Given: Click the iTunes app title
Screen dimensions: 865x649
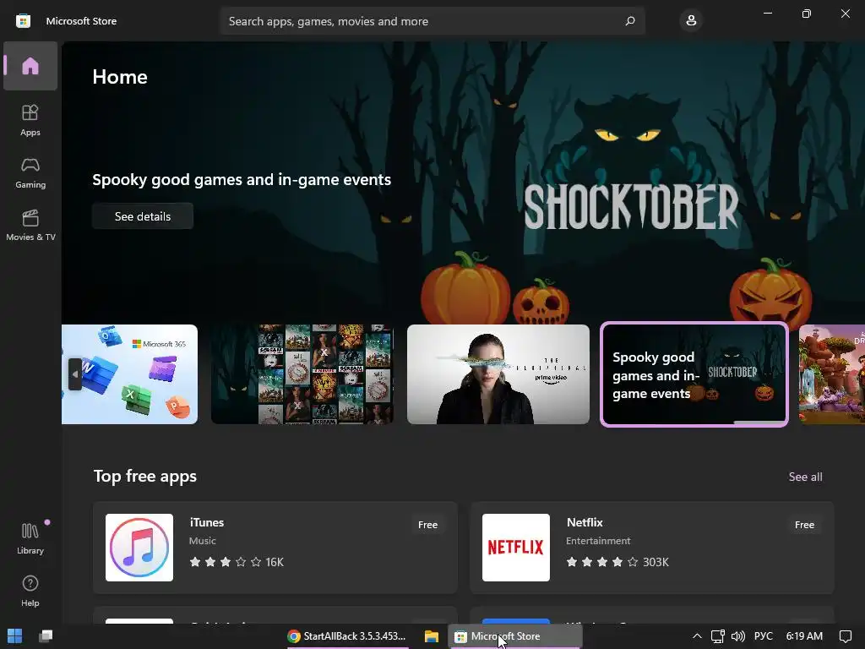Looking at the screenshot, I should [207, 522].
